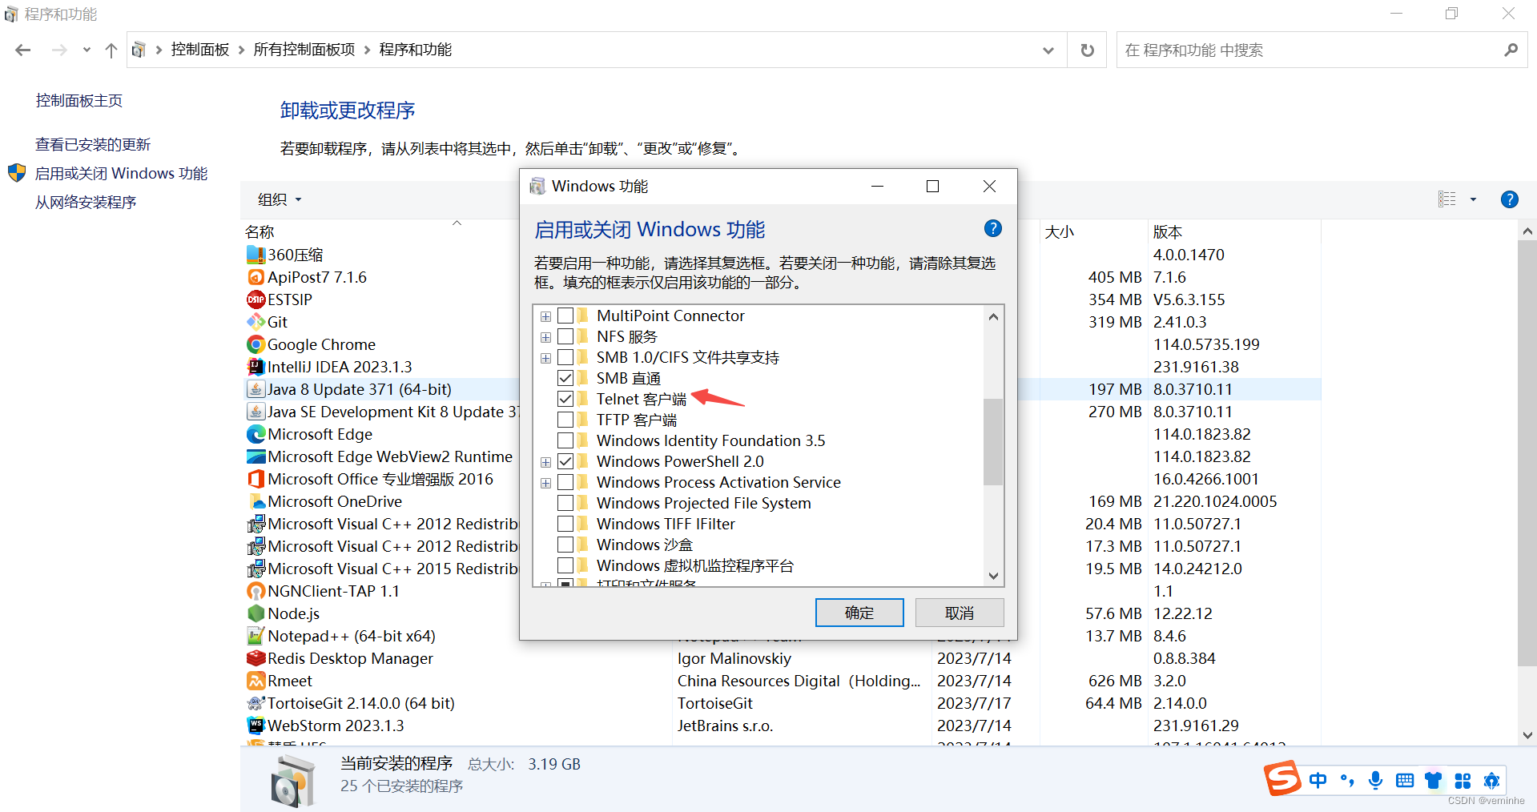Open address bar history dropdown

(x=1048, y=50)
